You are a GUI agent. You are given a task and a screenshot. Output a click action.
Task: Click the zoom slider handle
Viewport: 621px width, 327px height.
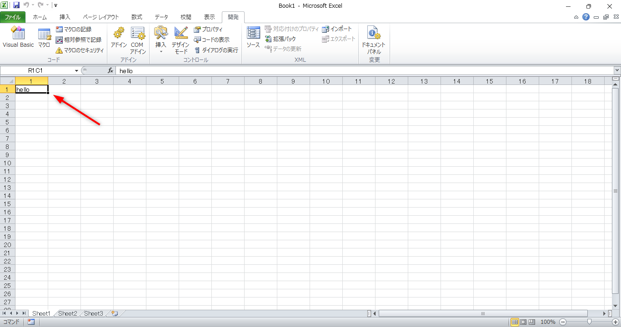click(589, 322)
